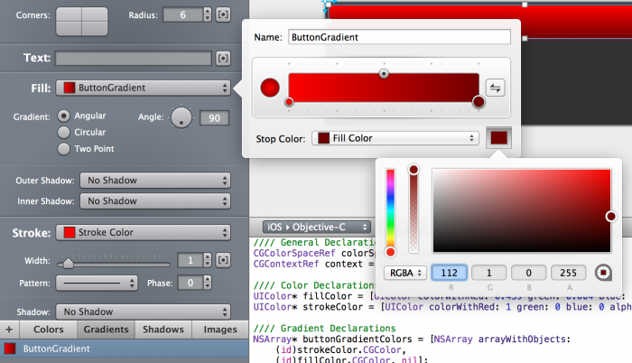
Task: Select the Angular gradient option
Action: point(63,116)
